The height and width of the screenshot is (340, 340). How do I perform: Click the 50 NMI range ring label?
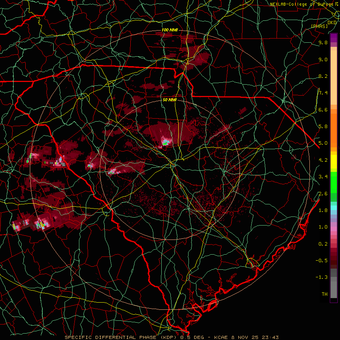(170, 100)
